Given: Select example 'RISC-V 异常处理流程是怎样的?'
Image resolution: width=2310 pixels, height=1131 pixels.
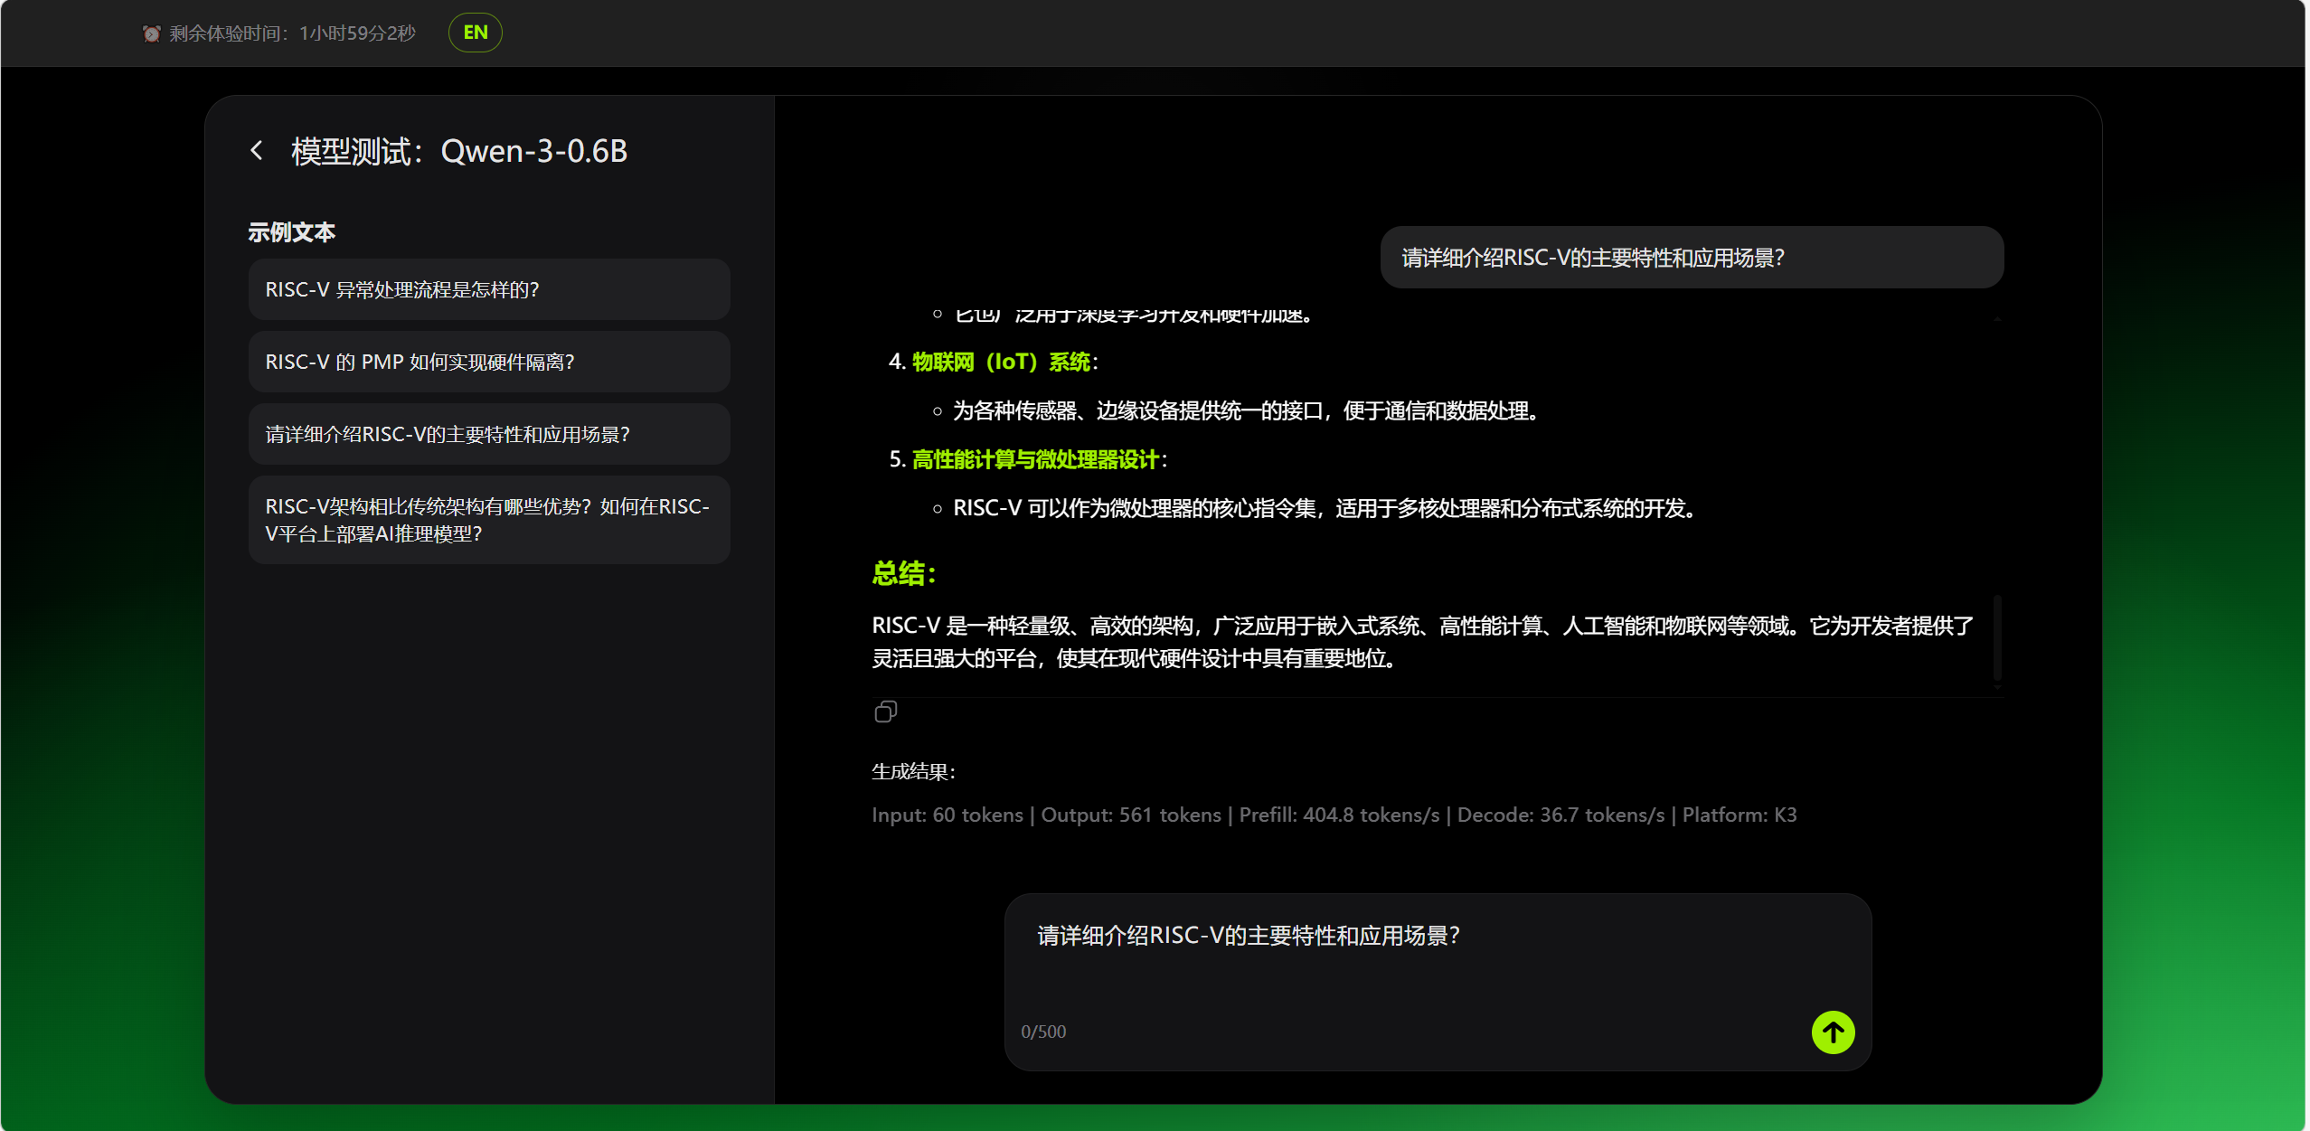Looking at the screenshot, I should click(x=489, y=289).
